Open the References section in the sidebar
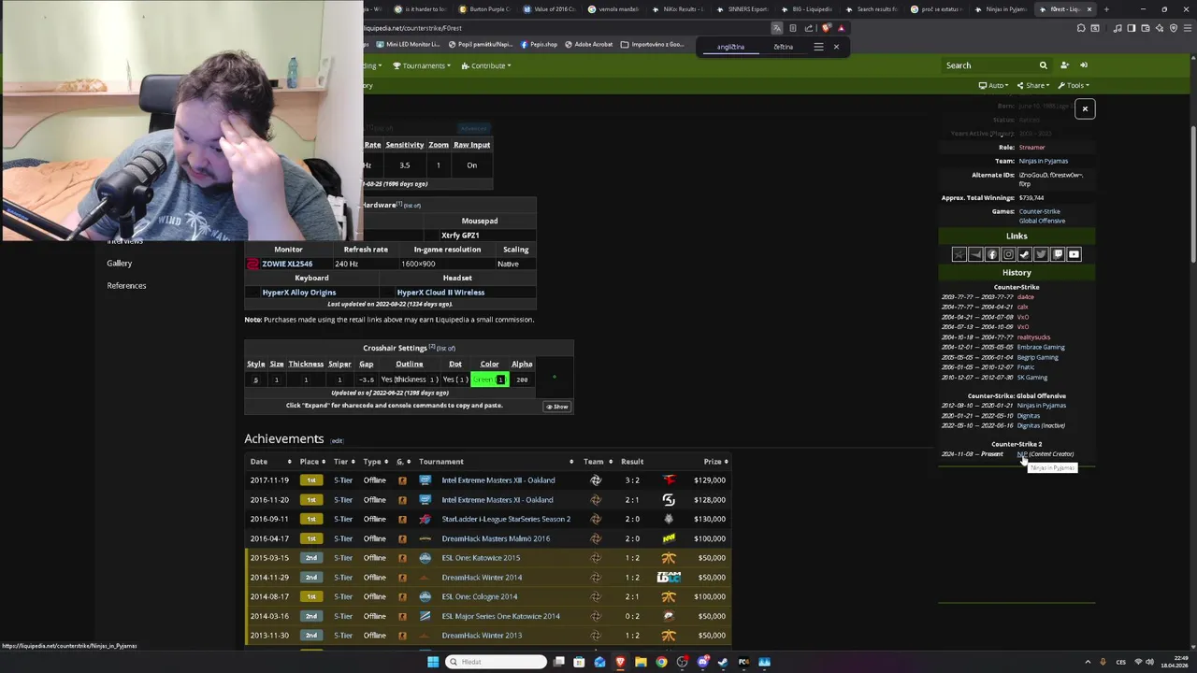Screen dimensions: 1197x673 click(x=126, y=286)
